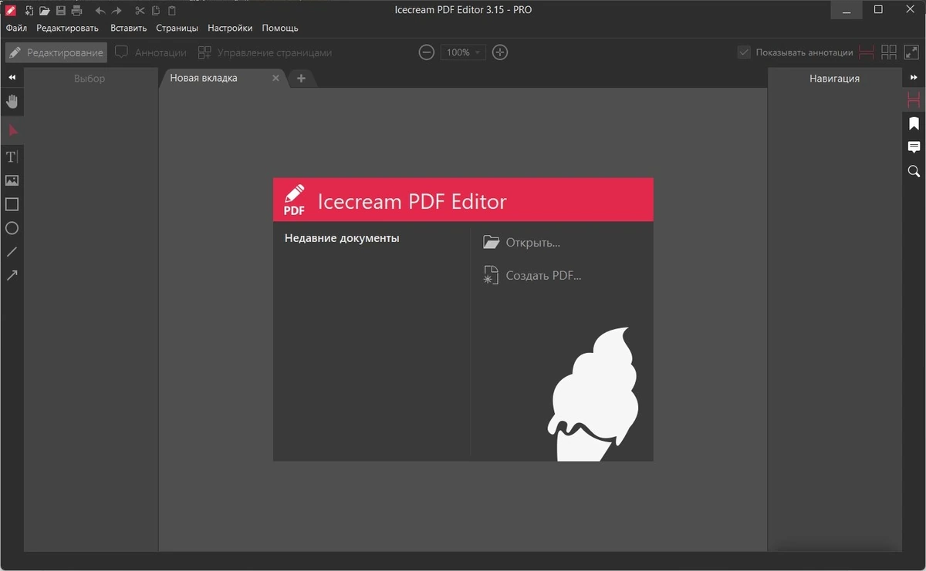Open the Настройки menu
This screenshot has height=571, width=926.
tap(230, 28)
